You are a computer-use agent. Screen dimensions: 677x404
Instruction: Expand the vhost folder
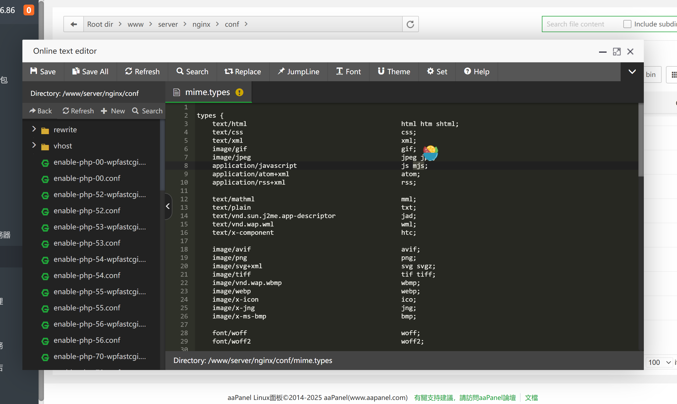coord(34,145)
